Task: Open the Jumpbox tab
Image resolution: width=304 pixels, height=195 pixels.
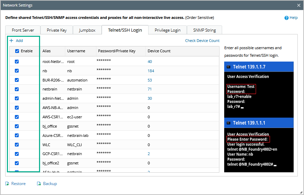Action: point(87,30)
